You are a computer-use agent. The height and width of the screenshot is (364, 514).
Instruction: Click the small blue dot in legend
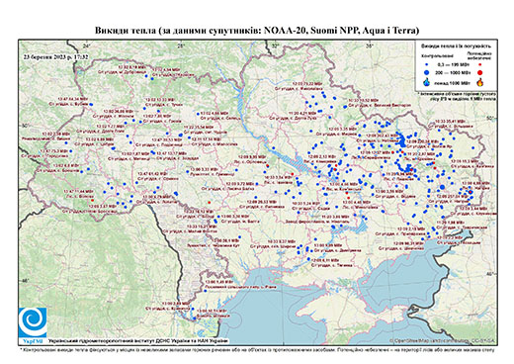427,65
